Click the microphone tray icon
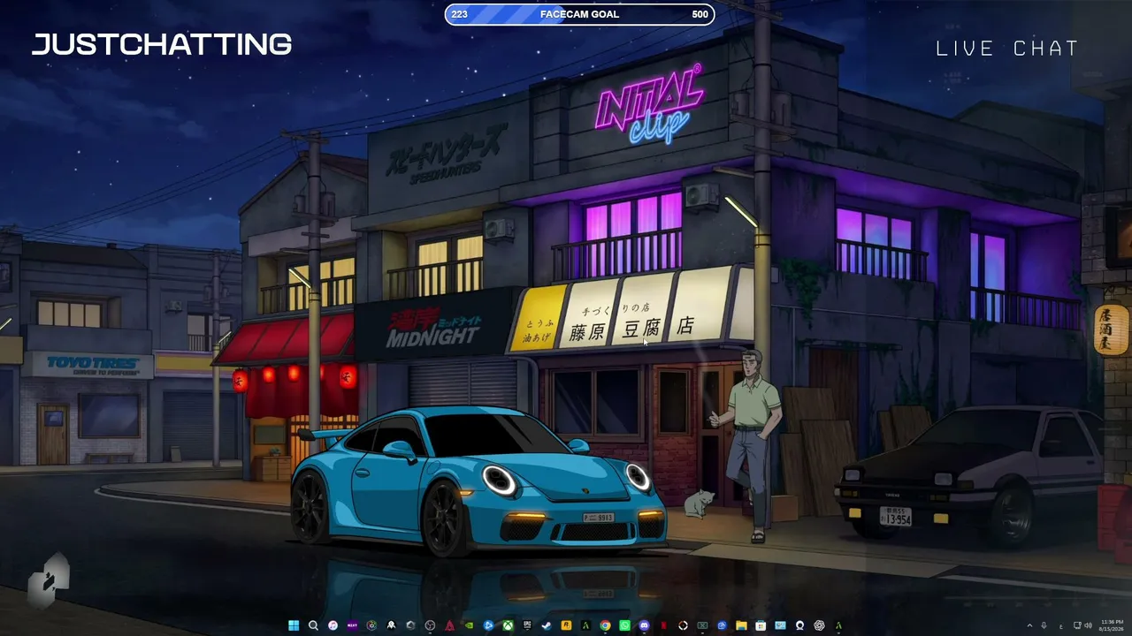The height and width of the screenshot is (636, 1132). point(1044,625)
